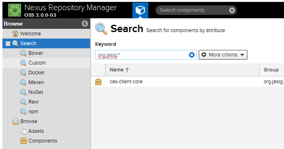
Task: Clear the Search components header field
Action: click(232, 10)
